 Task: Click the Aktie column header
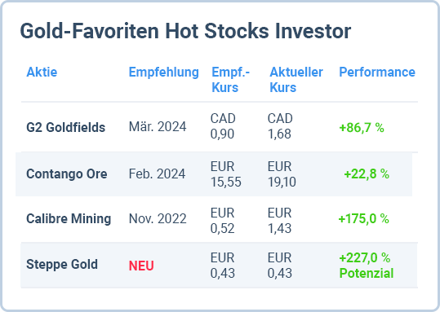pyautogui.click(x=42, y=72)
